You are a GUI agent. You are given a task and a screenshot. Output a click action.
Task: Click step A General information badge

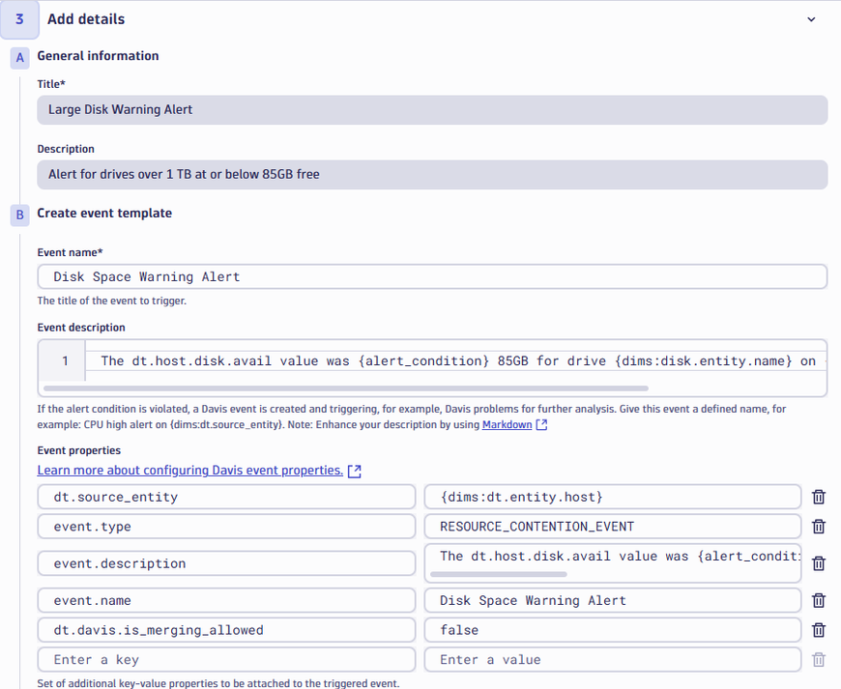[20, 57]
